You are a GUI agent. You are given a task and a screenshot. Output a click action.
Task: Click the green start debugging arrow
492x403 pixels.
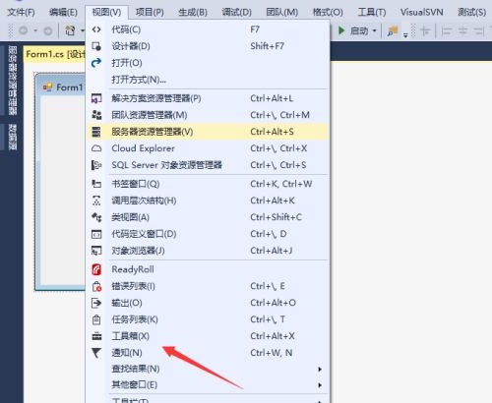[341, 30]
